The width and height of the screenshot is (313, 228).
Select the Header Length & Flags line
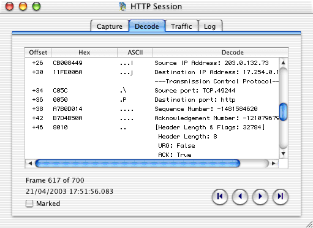(210, 127)
